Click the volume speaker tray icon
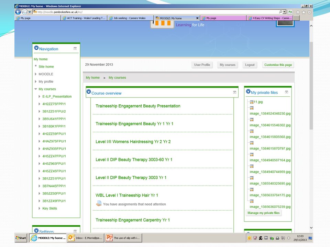330x247 pixels. coord(289,238)
